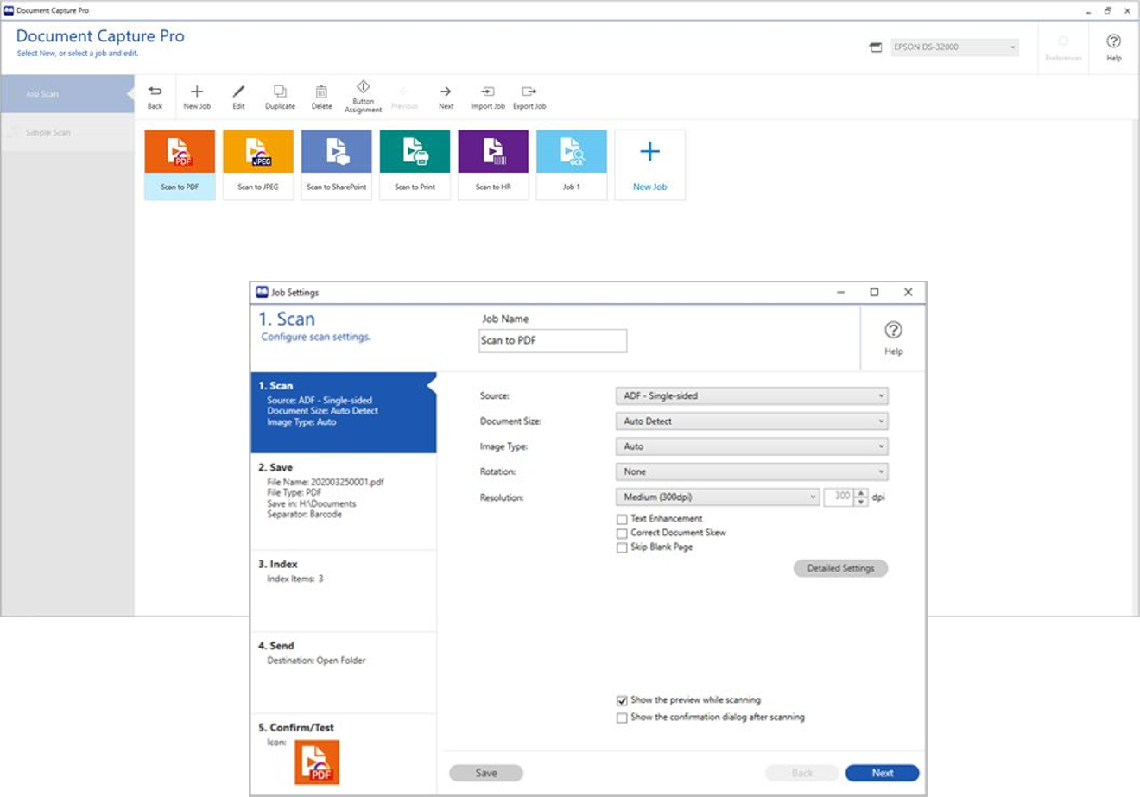Open the Source dropdown
1140x797 pixels.
(751, 395)
